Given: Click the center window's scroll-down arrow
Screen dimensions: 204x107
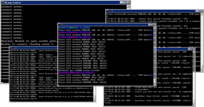Looking at the screenshot, I should coord(155,84).
